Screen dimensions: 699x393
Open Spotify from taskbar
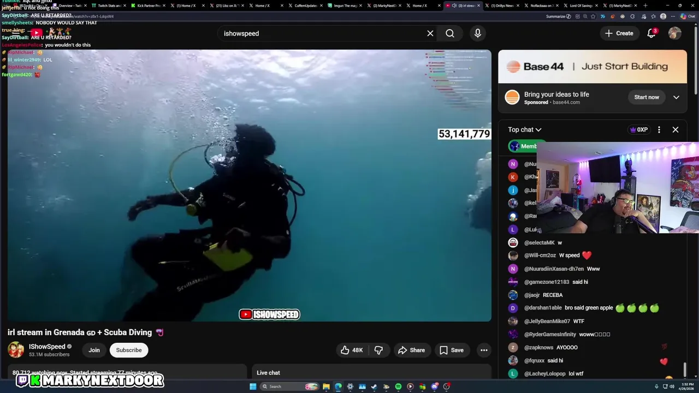[398, 386]
